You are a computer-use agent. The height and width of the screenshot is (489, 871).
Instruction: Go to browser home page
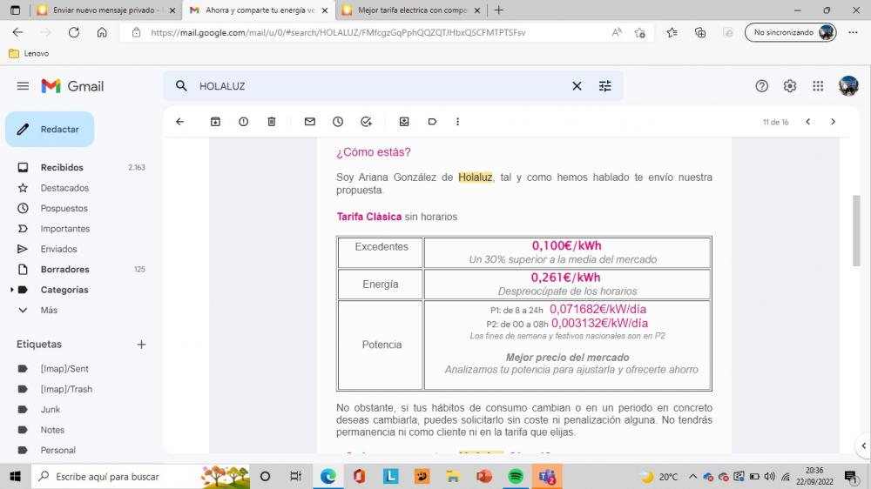pos(102,32)
